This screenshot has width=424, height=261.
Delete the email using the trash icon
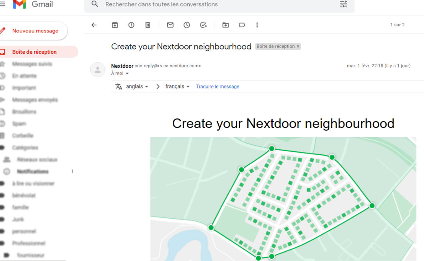tap(147, 25)
